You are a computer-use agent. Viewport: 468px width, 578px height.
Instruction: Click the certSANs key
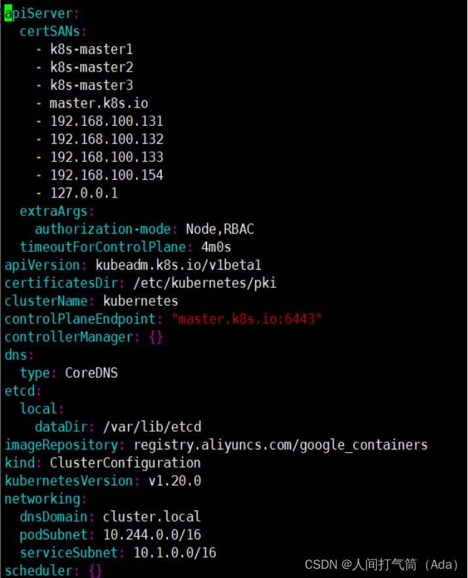tap(52, 31)
